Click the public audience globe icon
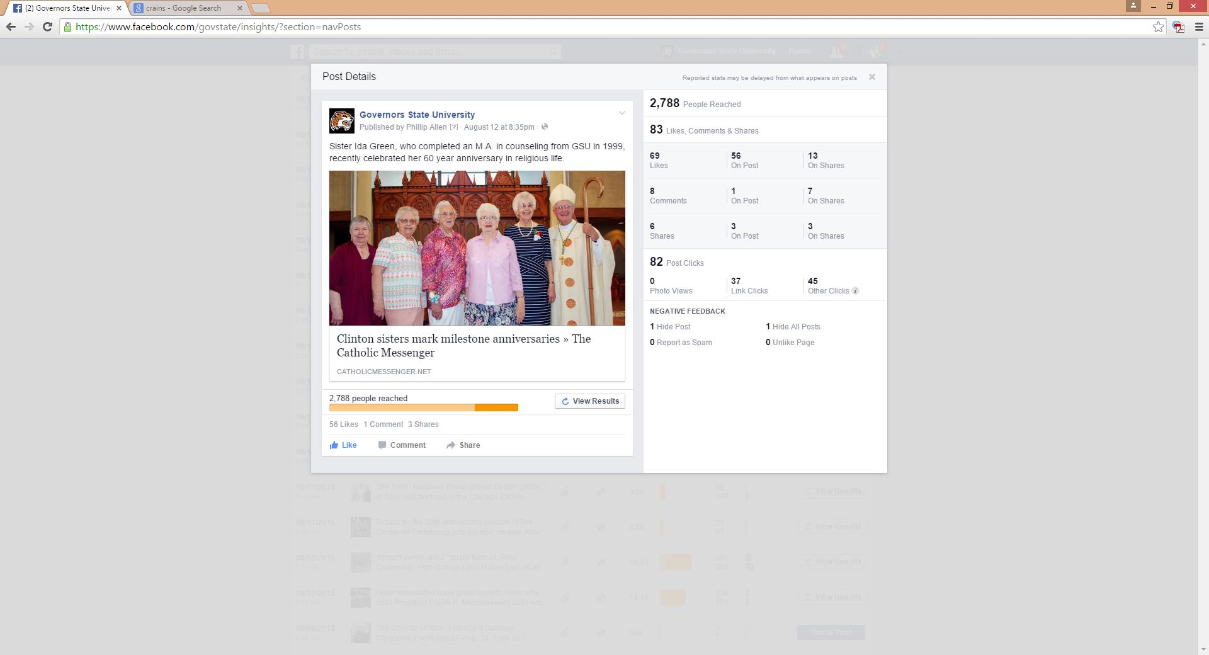 [545, 127]
